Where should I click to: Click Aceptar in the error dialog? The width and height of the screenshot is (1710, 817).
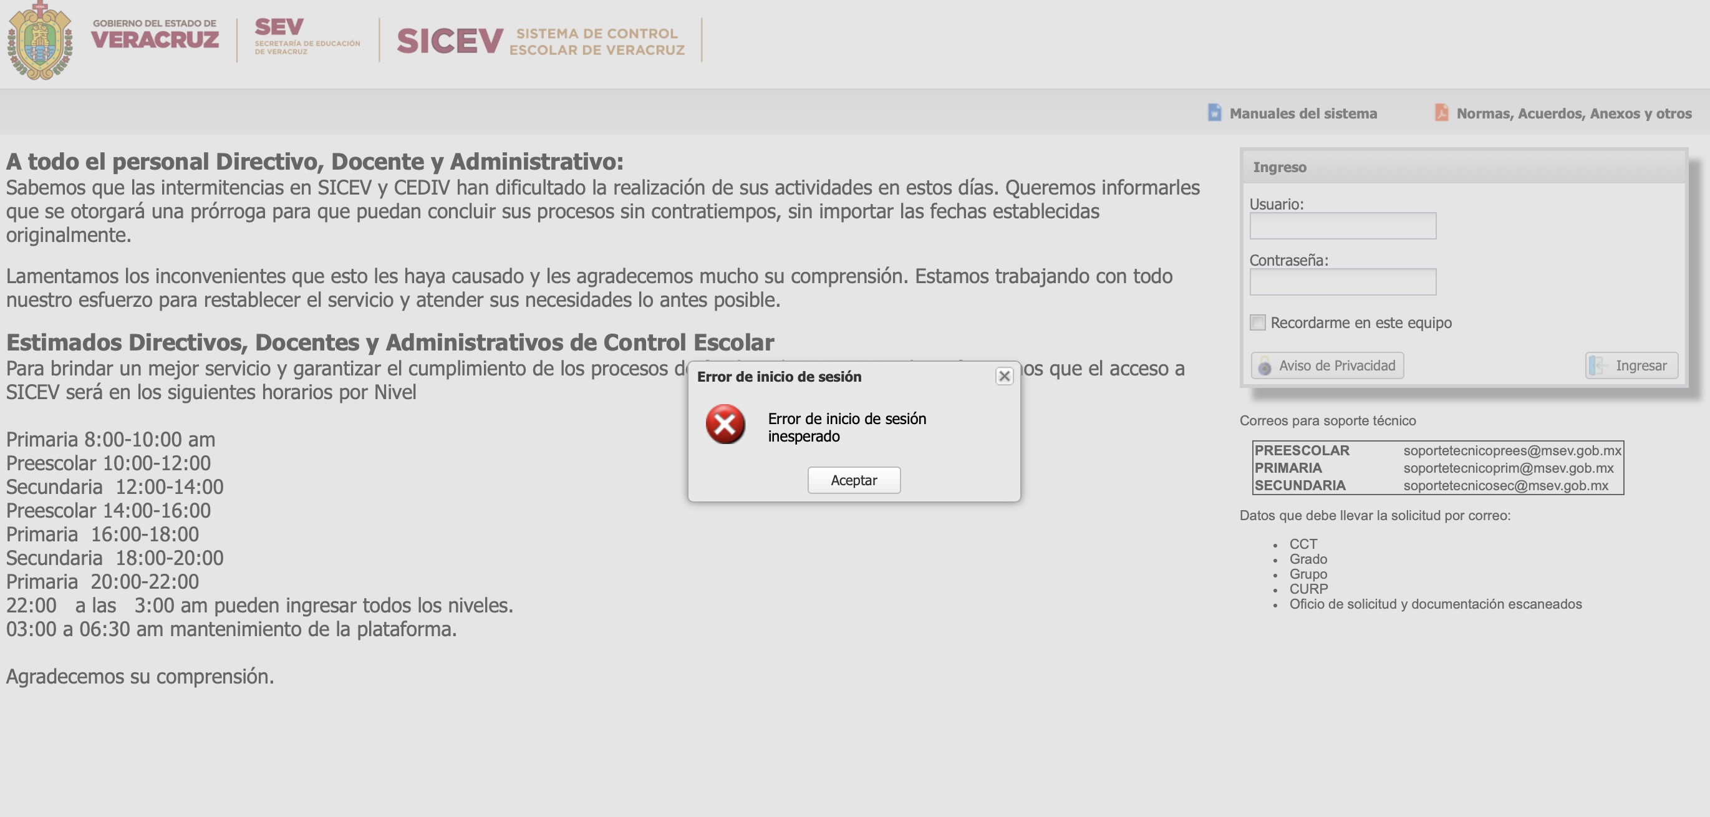(x=854, y=480)
